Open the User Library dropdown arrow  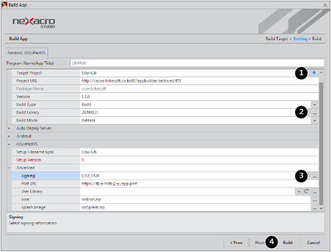pyautogui.click(x=299, y=192)
